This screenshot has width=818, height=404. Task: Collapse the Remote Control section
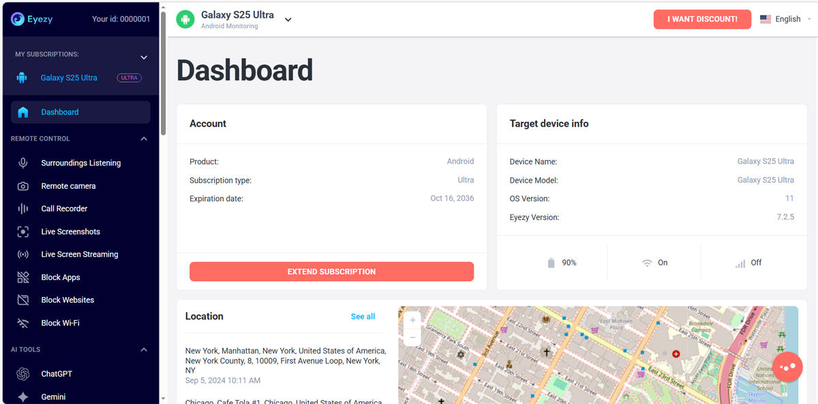[x=144, y=139]
